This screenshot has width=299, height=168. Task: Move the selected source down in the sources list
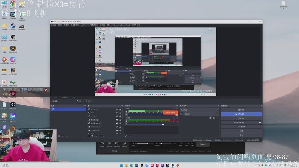104,136
